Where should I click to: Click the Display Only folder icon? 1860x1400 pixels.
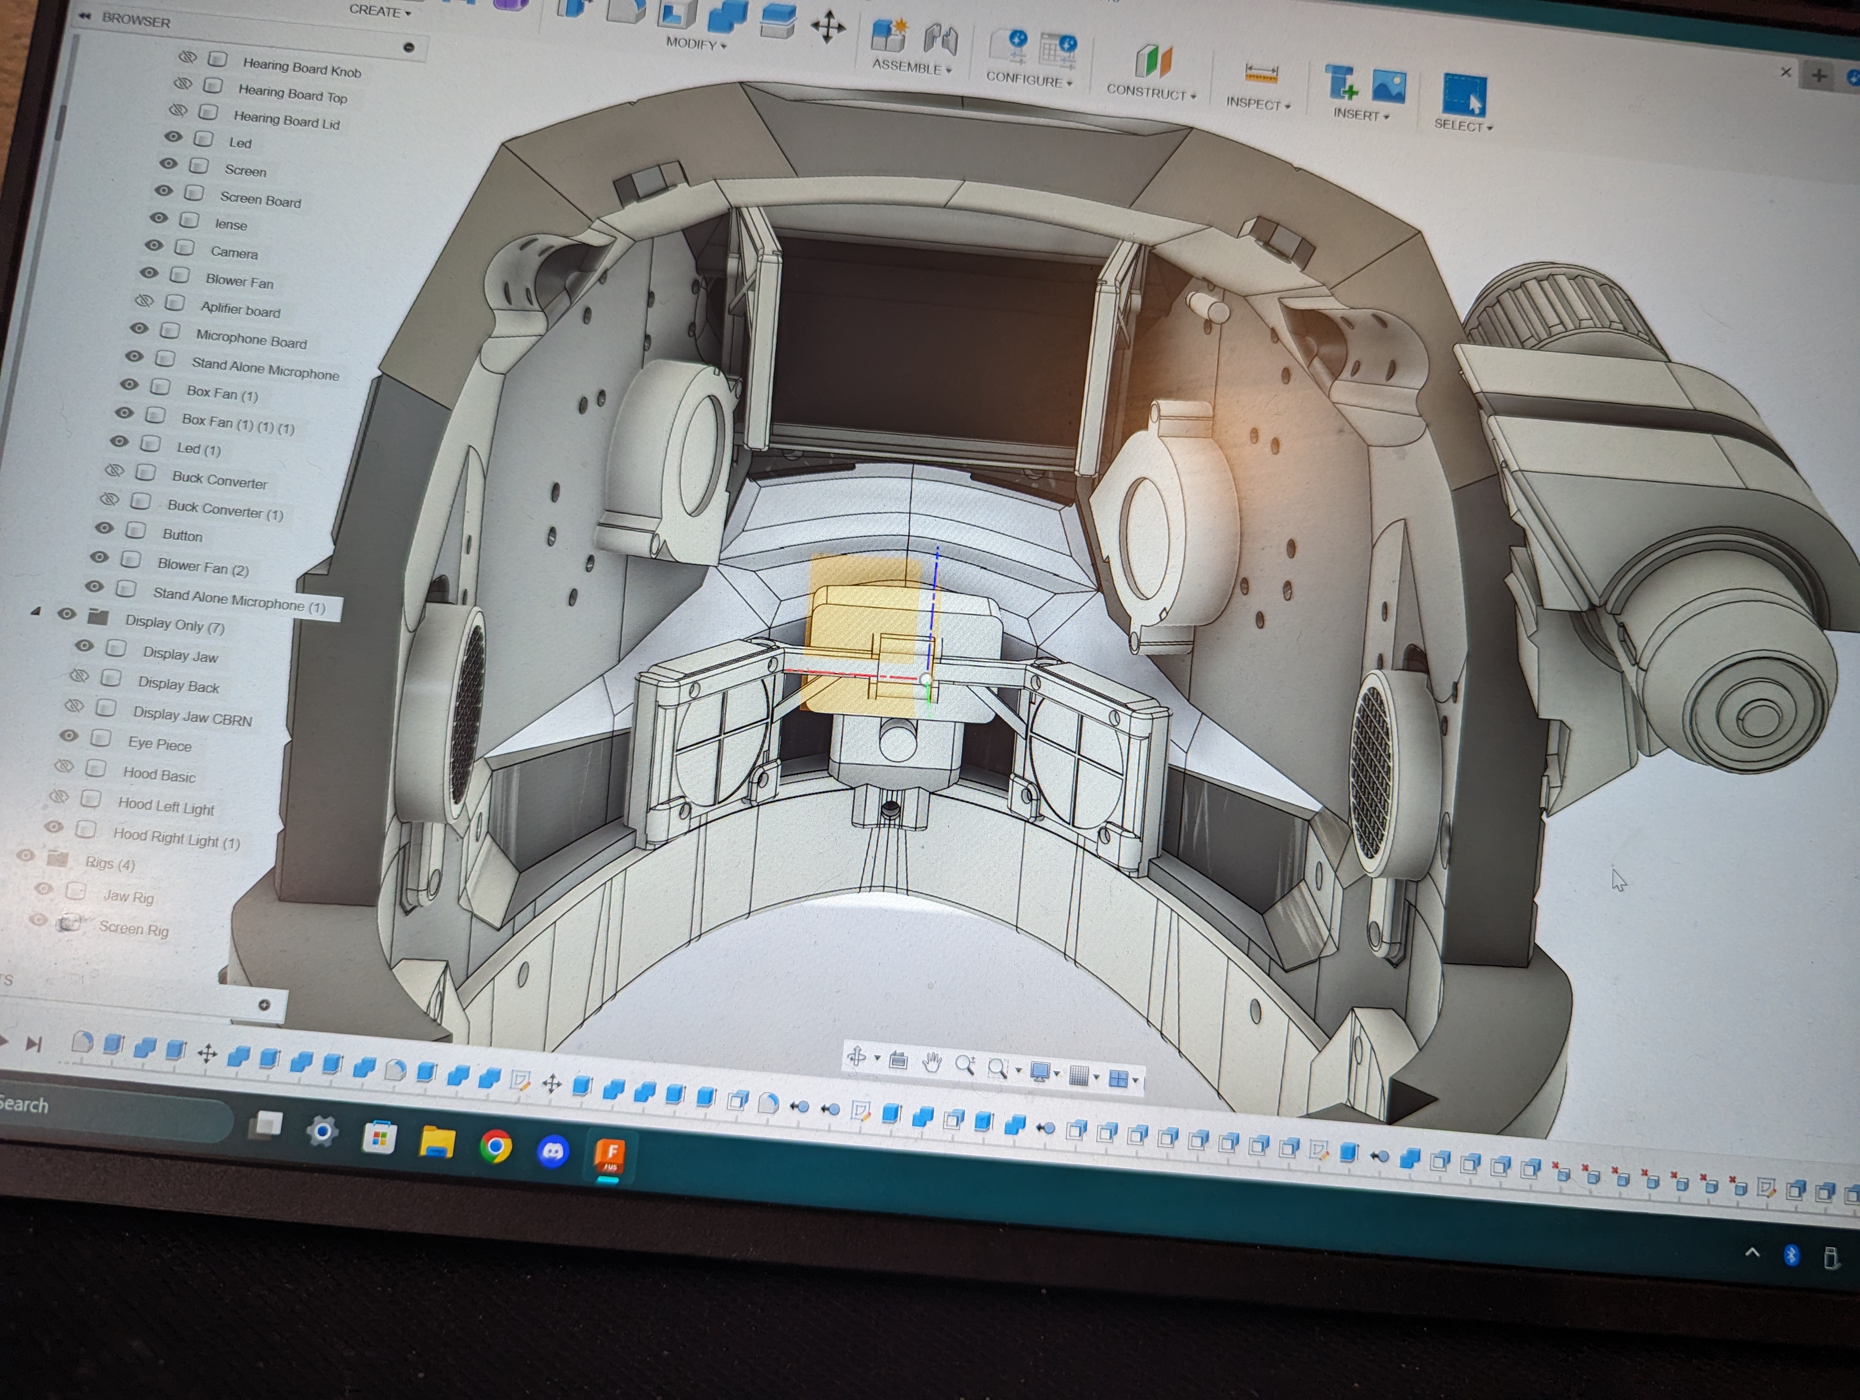click(98, 617)
